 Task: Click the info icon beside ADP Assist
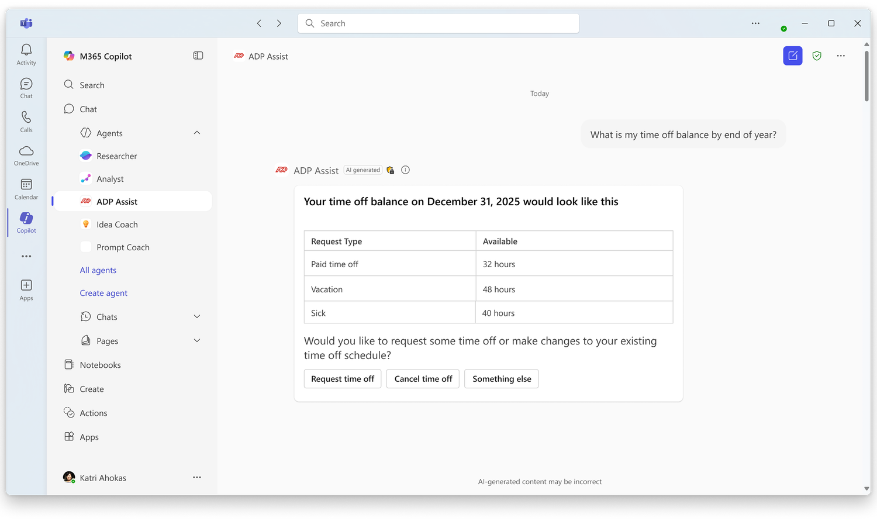click(x=405, y=170)
